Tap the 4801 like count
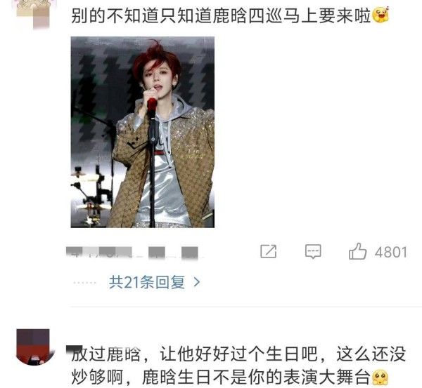The image size is (422, 388). (x=391, y=253)
